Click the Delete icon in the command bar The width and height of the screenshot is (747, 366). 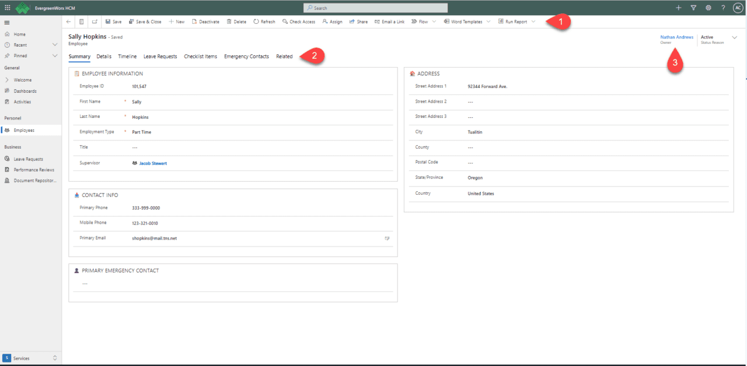pos(236,22)
